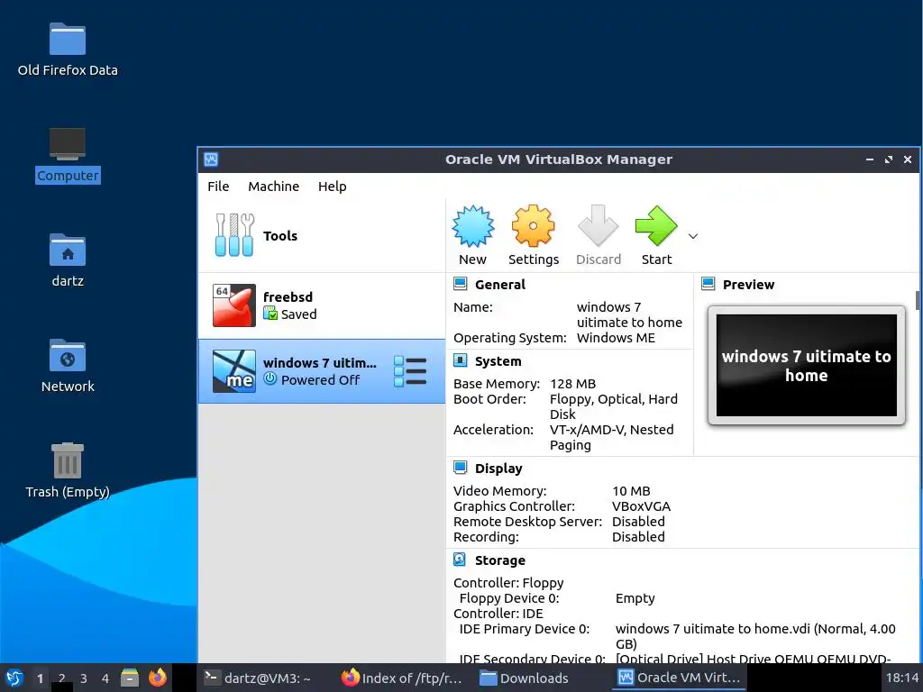Click the Floppy Device 0 row
Screen dimensions: 923x692
click(557, 598)
